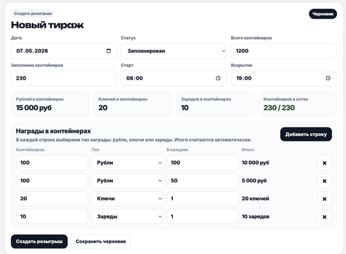Image resolution: width=346 pixels, height=254 pixels.
Task: Edit В каждом value in Ключи row
Action: coord(203,199)
